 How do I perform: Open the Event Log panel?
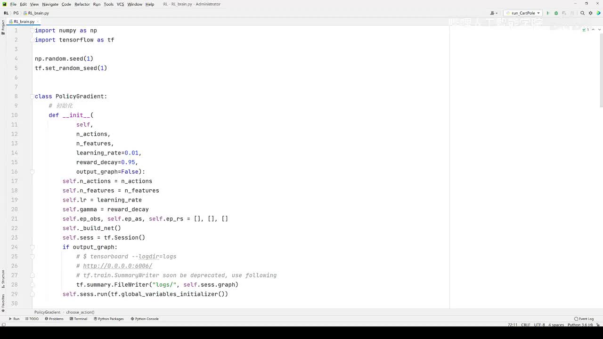click(x=584, y=319)
